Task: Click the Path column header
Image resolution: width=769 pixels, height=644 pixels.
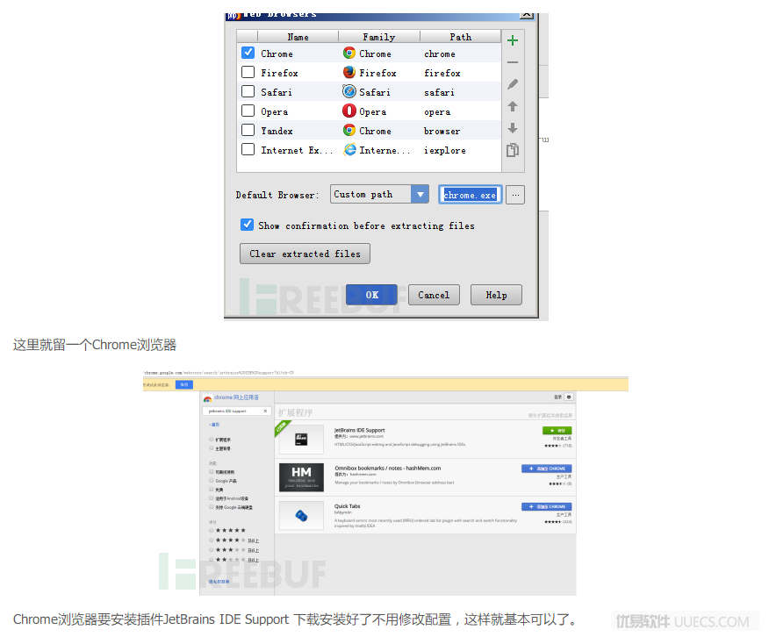Action: tap(461, 37)
